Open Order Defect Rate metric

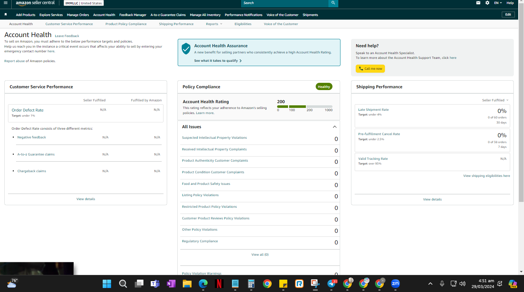[x=27, y=110]
